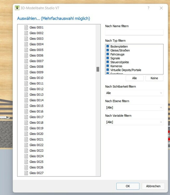The width and height of the screenshot is (170, 195).
Task: Select Gleis 0018 in the list
Action: point(37,123)
